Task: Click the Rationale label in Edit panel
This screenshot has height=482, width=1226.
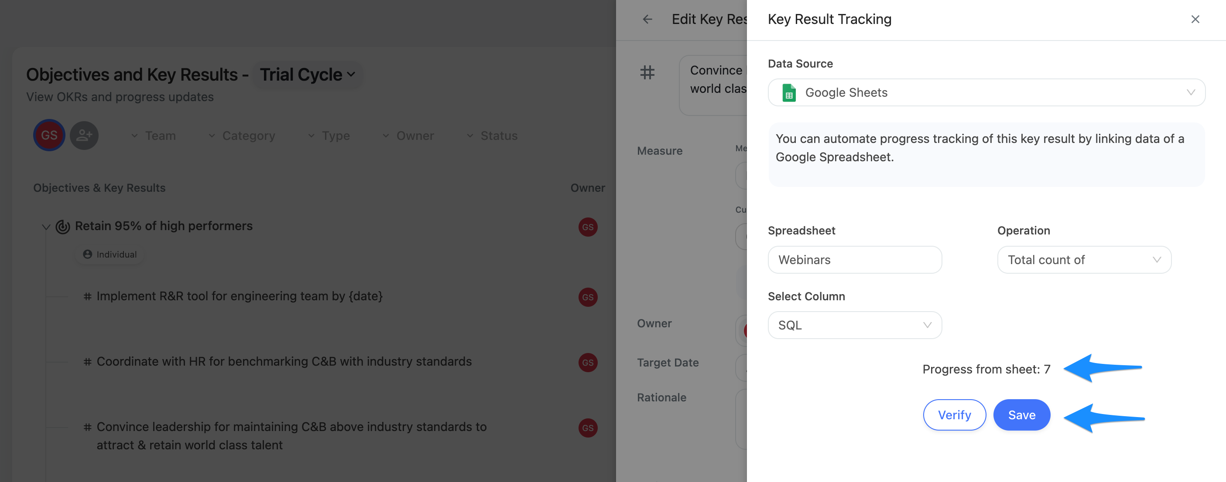Action: pyautogui.click(x=661, y=398)
